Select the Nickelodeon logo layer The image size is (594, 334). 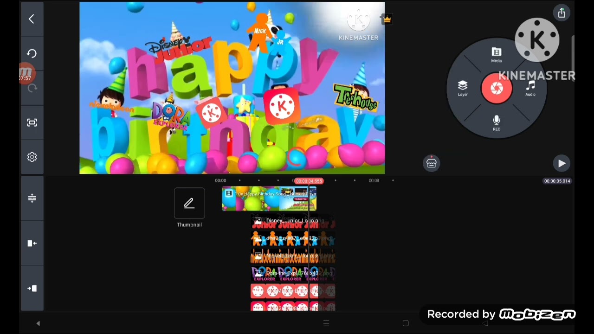click(x=293, y=256)
